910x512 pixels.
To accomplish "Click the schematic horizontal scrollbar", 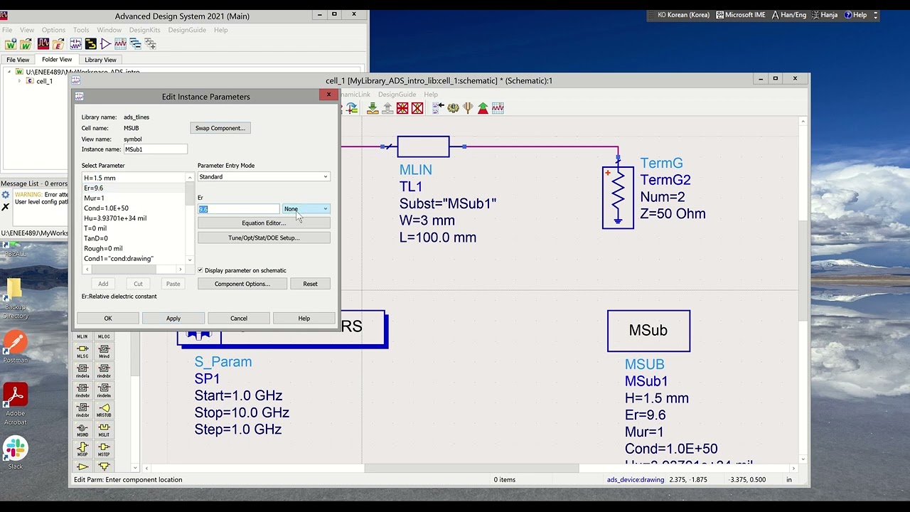I will click(x=471, y=468).
